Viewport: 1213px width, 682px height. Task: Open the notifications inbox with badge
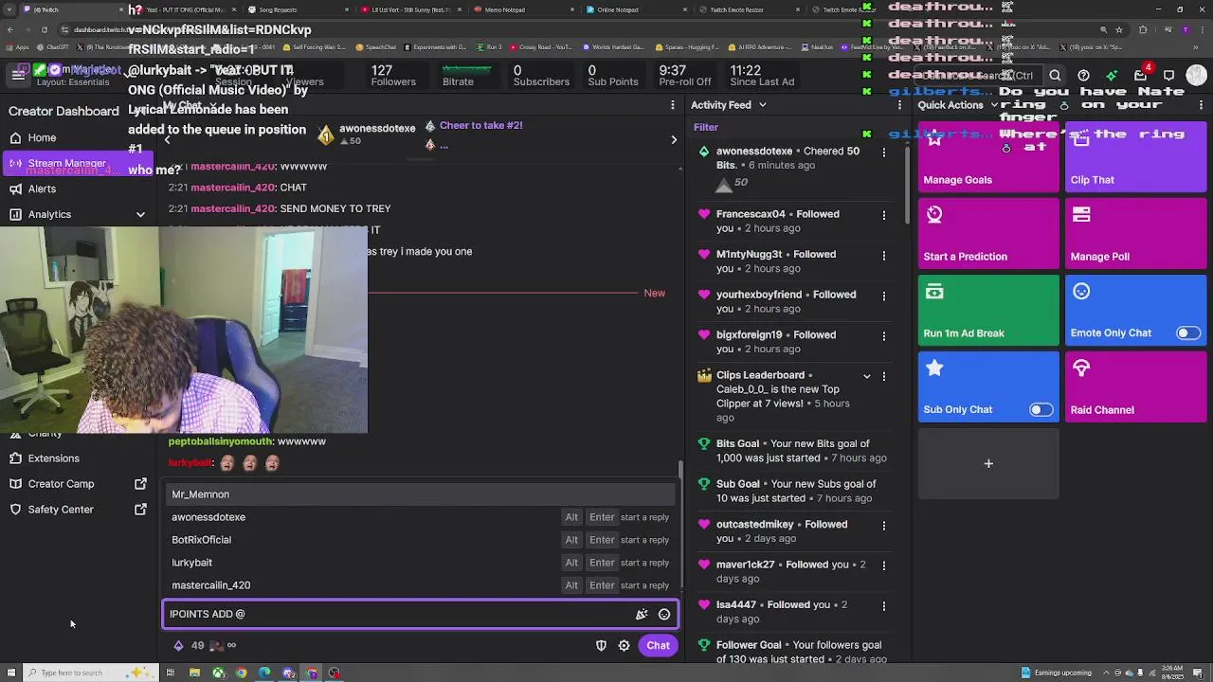pos(1141,75)
